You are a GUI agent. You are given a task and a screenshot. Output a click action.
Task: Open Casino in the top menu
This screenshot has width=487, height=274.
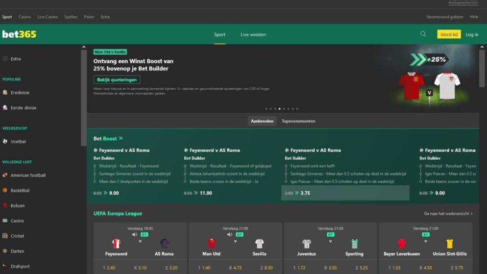[x=24, y=17]
